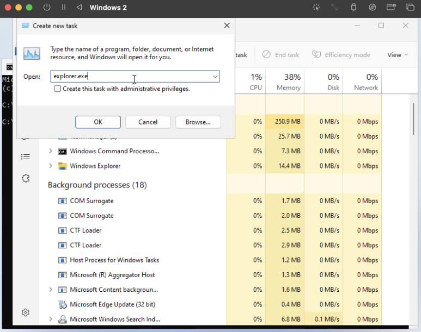Open the Details page list icon in the sidebar
Screen dimensions: 421x332
coord(26,156)
